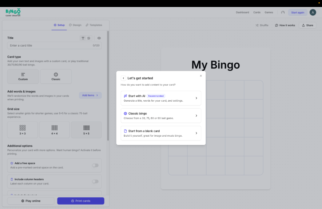This screenshot has width=322, height=209.
Task: Click the back arrow in the dialog
Action: (x=123, y=78)
